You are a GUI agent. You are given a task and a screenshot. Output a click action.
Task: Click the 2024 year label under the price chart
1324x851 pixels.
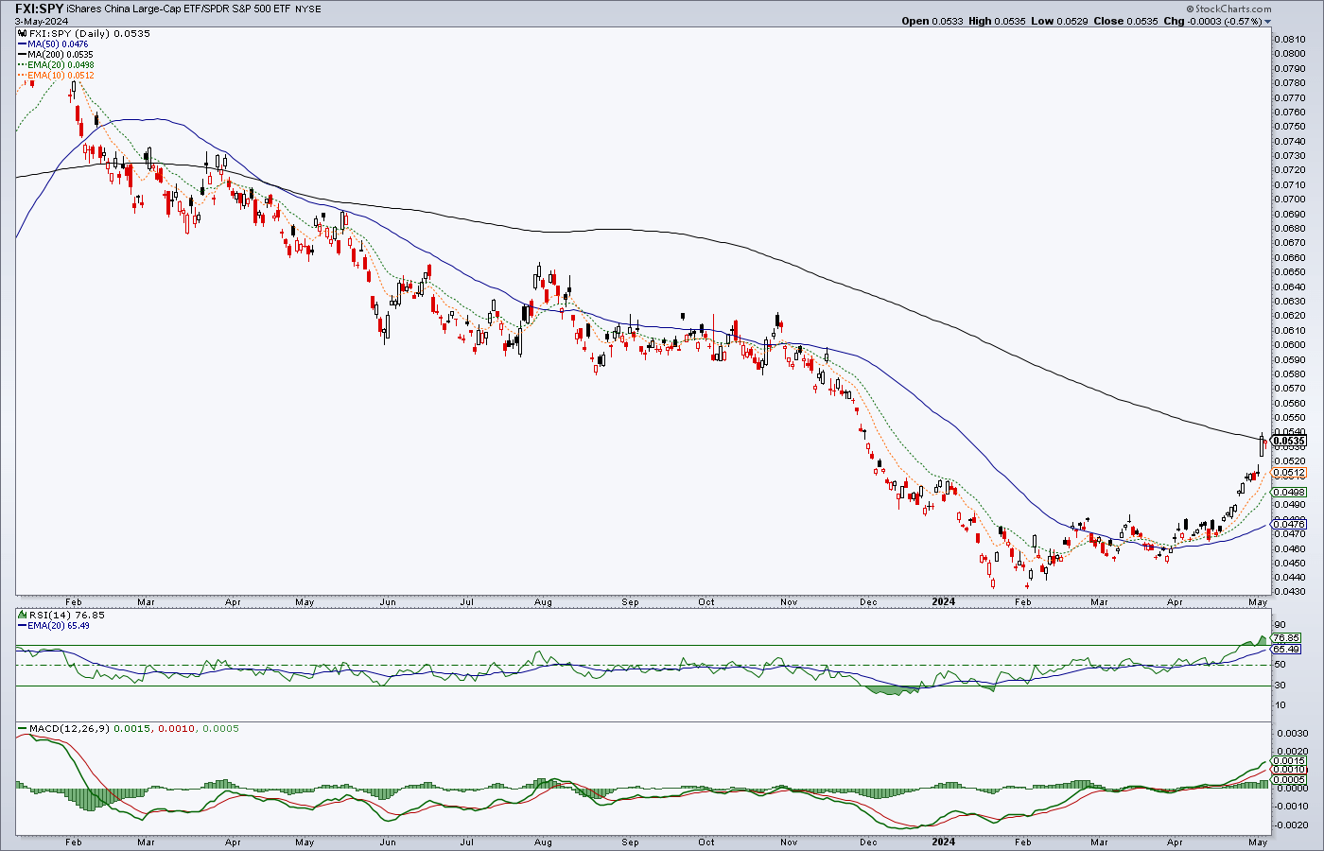(944, 602)
